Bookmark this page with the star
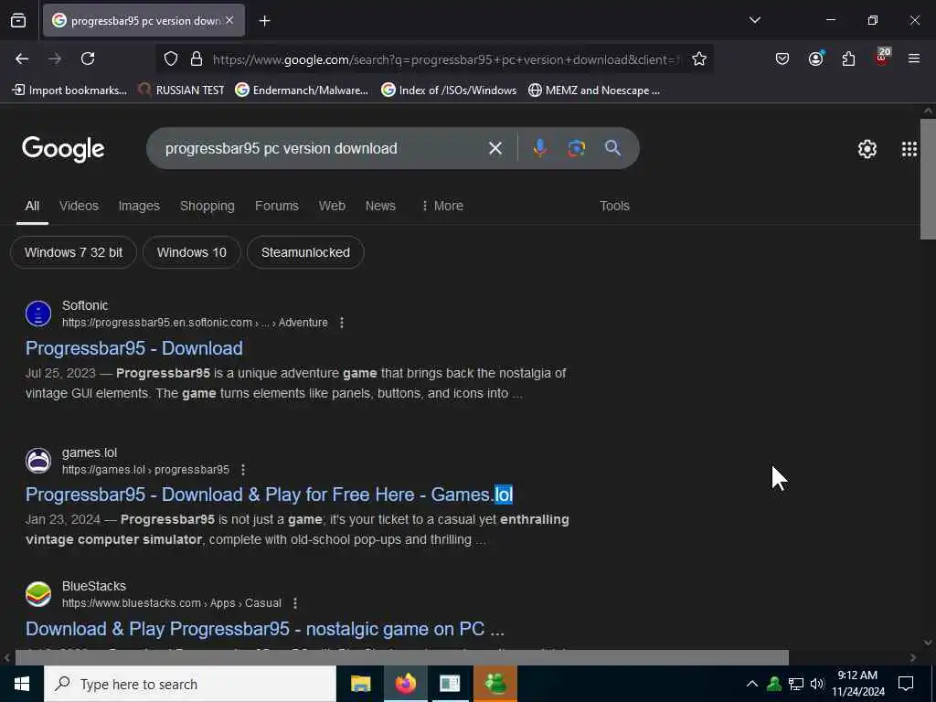Viewport: 936px width, 702px height. pos(699,59)
